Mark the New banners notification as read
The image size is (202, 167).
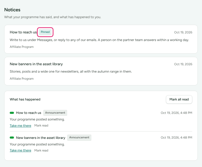(x=41, y=150)
